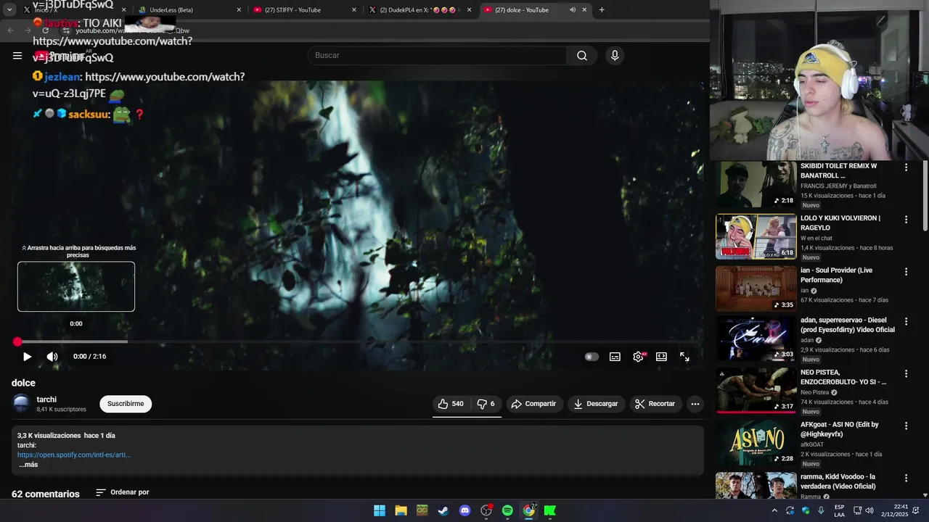Click Compartir share button

(533, 404)
